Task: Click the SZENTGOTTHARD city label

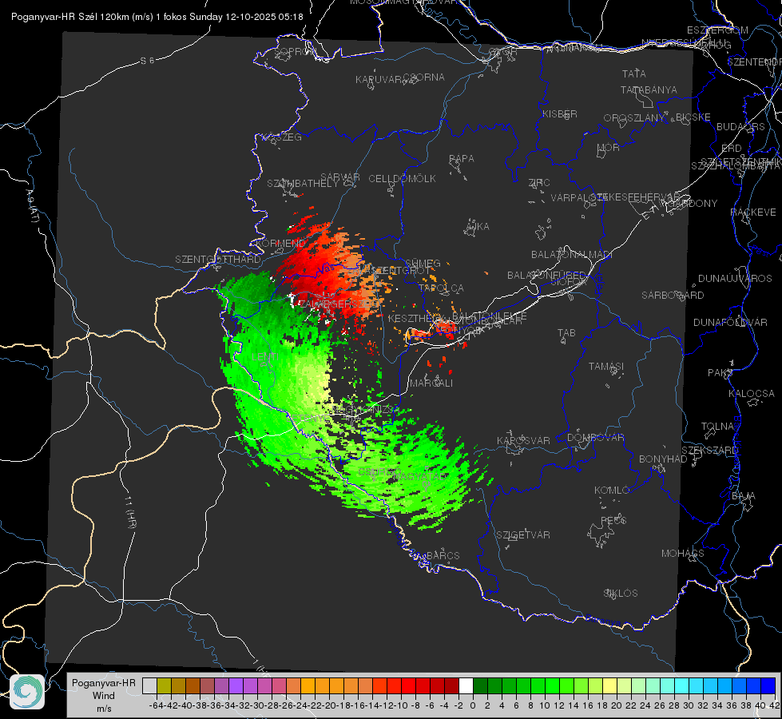Action: [218, 259]
